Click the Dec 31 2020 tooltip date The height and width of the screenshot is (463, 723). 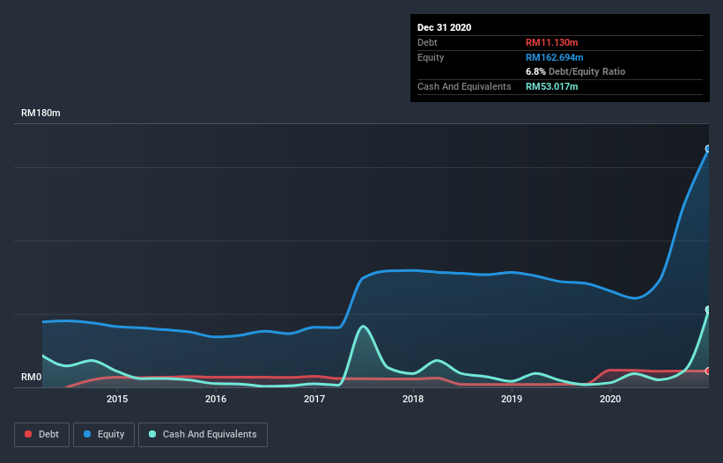pos(444,27)
